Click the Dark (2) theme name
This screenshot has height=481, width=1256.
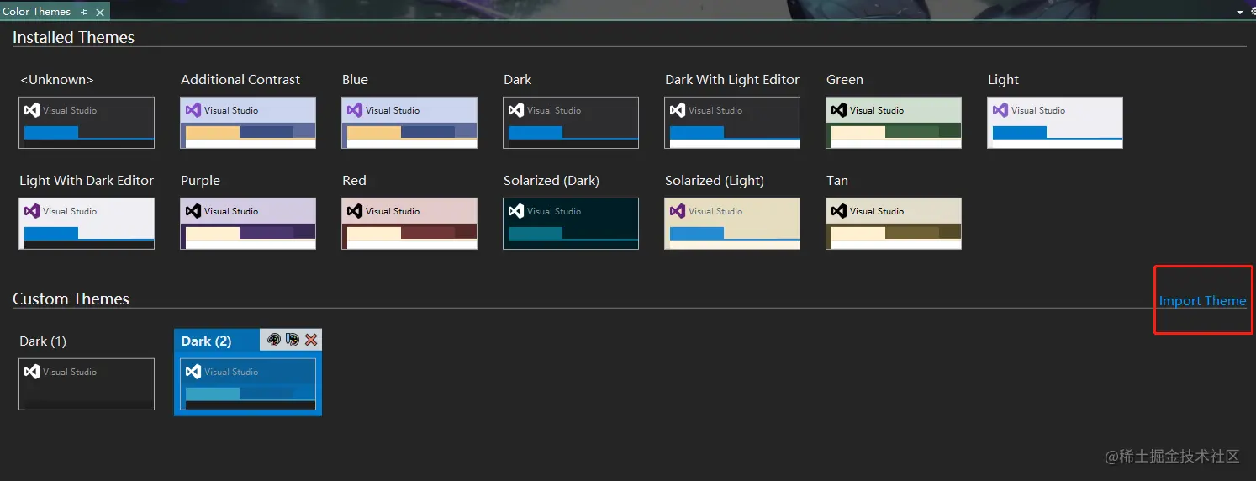[206, 341]
